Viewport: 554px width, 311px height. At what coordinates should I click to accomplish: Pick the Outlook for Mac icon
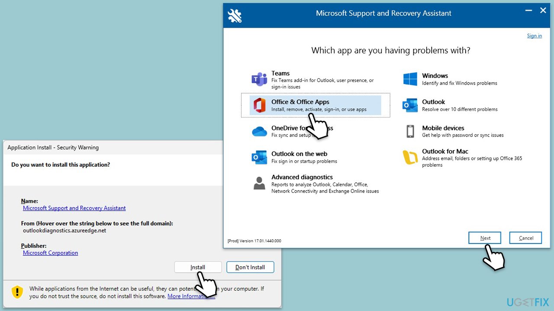[x=410, y=157]
